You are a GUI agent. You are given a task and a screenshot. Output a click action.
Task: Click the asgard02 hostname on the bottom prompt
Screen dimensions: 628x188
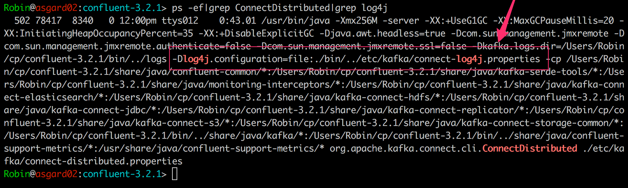56,174
